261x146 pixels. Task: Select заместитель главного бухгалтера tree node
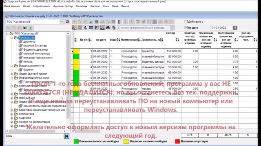(x=45, y=106)
